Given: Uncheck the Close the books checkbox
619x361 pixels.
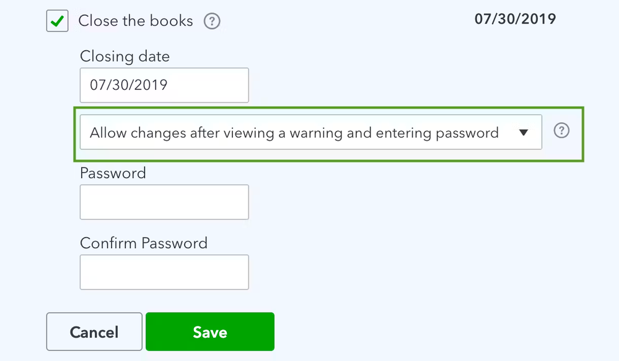Looking at the screenshot, I should click(57, 22).
